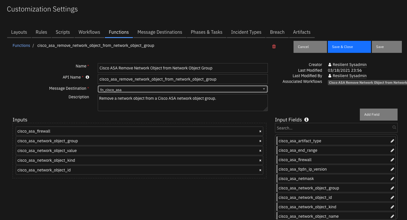Show API Name info tooltip icon
The width and height of the screenshot is (407, 220).
(87, 77)
